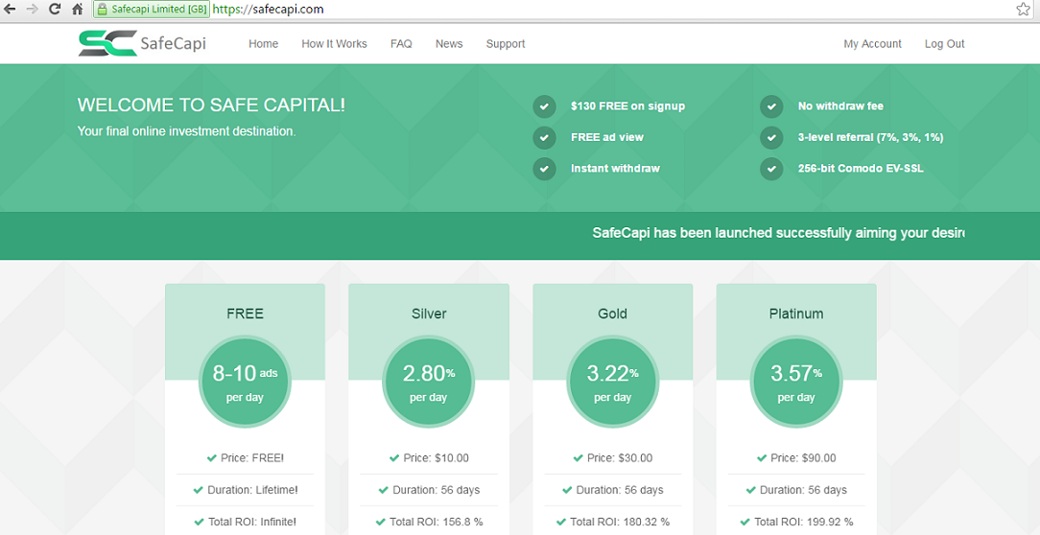Click Silver plan 'Duration: 56 days' text
1040x535 pixels.
point(436,490)
